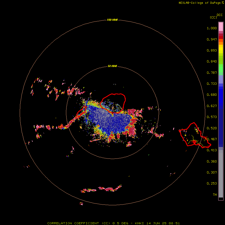Select the 0.893 legend value

(212, 50)
